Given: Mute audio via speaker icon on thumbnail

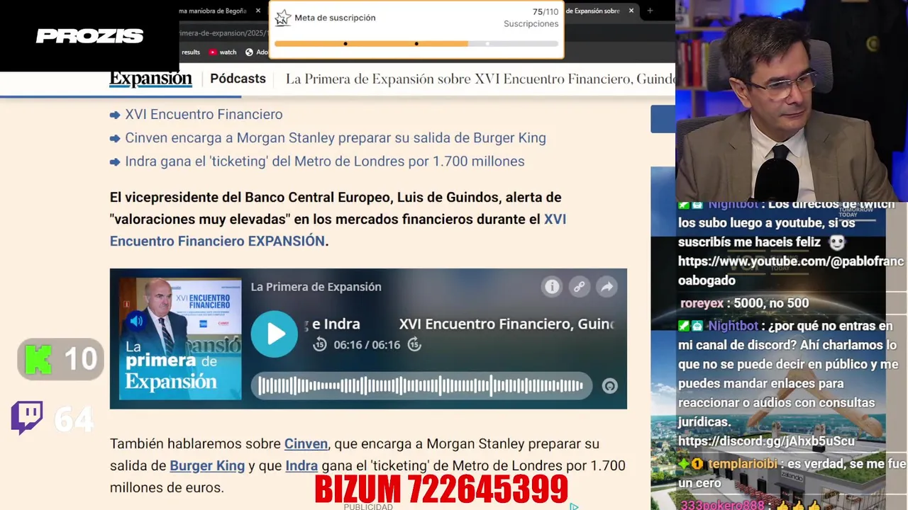Looking at the screenshot, I should point(136,322).
